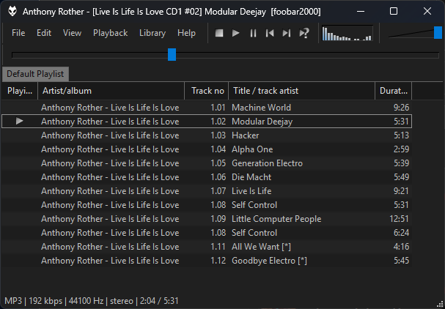445x309 pixels.
Task: Click the volume slider handle
Action: 438,32
